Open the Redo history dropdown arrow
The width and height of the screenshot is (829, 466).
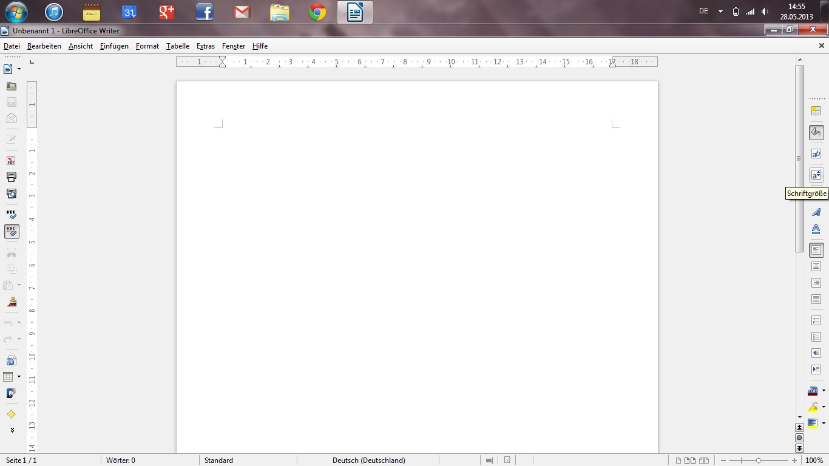coord(19,339)
